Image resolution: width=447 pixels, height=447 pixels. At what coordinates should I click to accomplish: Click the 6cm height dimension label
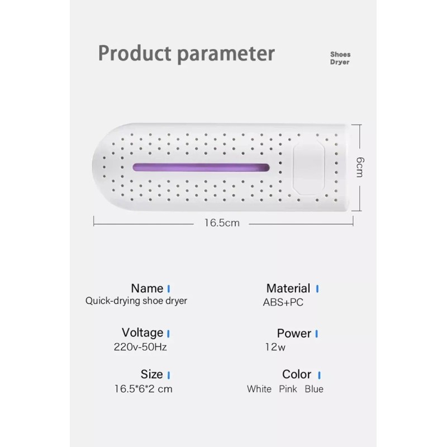pos(361,167)
